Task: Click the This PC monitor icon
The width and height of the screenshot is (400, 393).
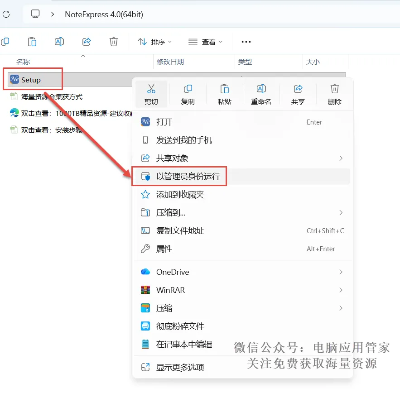Action: tap(35, 14)
